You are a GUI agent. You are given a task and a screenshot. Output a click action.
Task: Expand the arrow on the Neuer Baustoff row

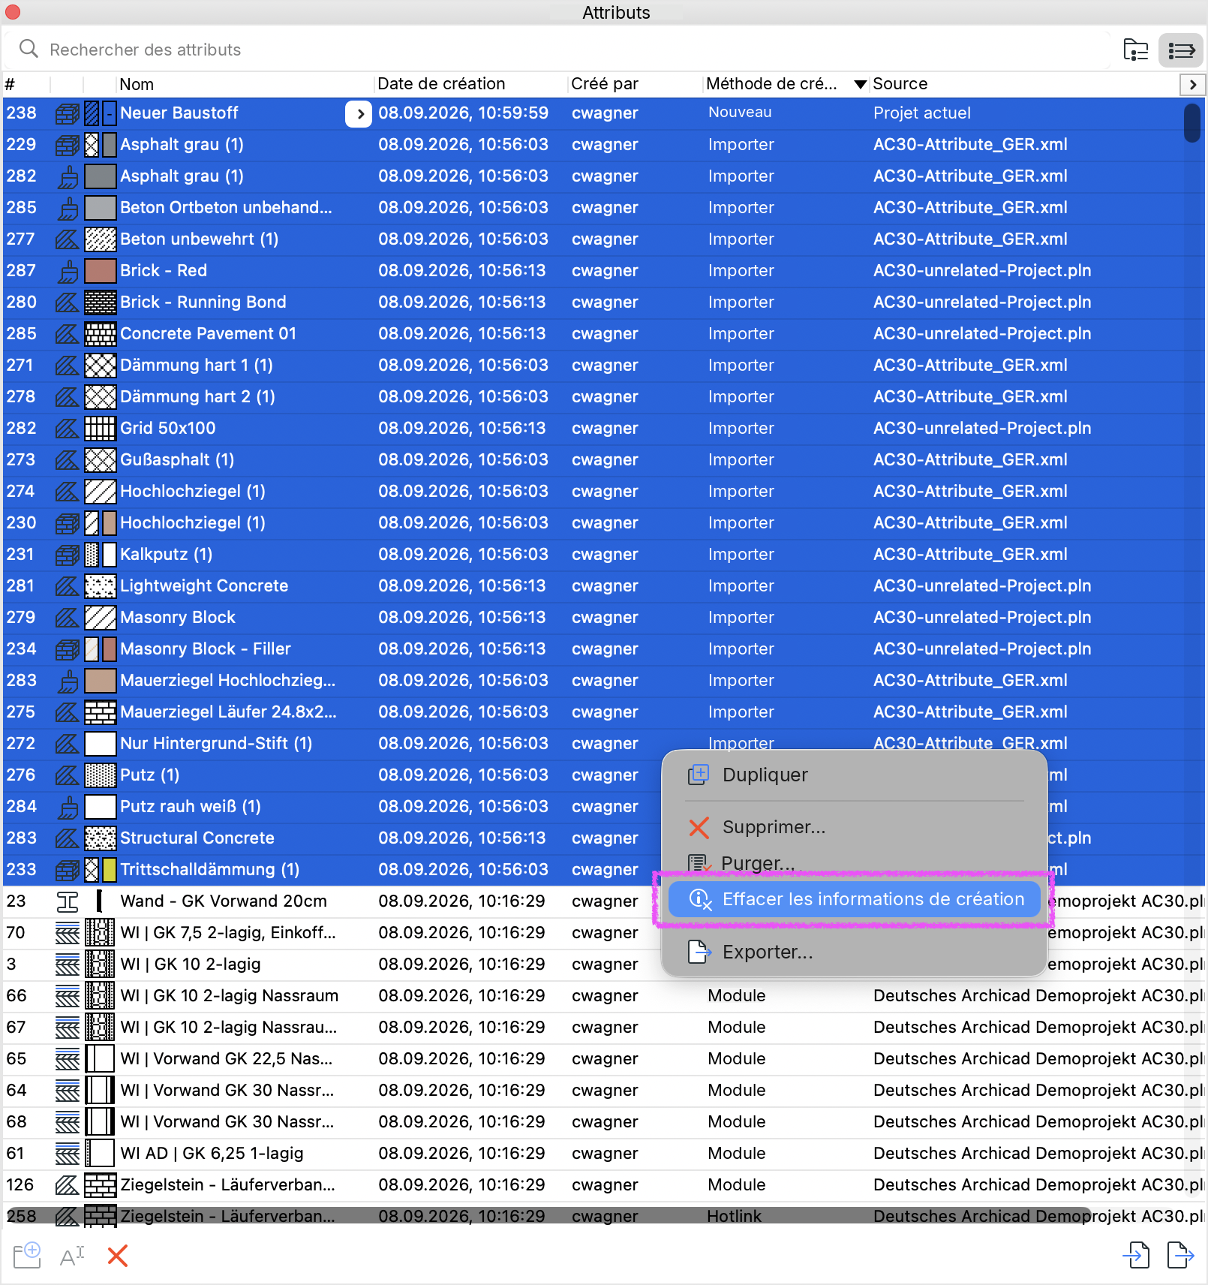pyautogui.click(x=359, y=113)
